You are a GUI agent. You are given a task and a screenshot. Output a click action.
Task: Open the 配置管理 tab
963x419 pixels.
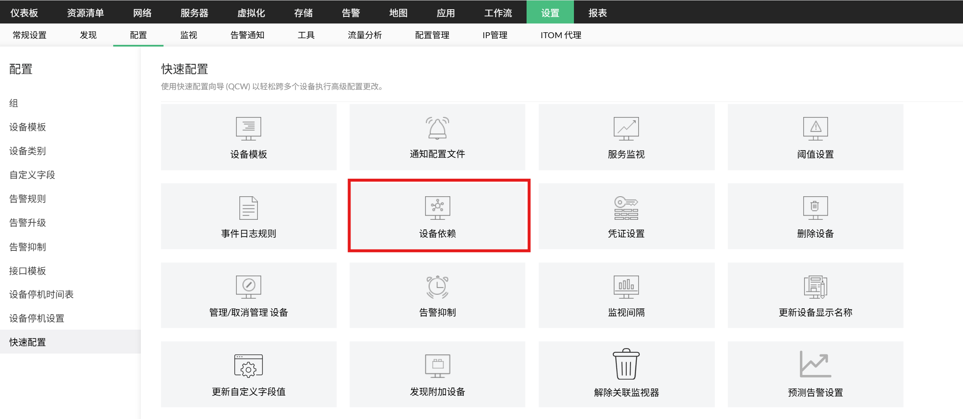(432, 35)
